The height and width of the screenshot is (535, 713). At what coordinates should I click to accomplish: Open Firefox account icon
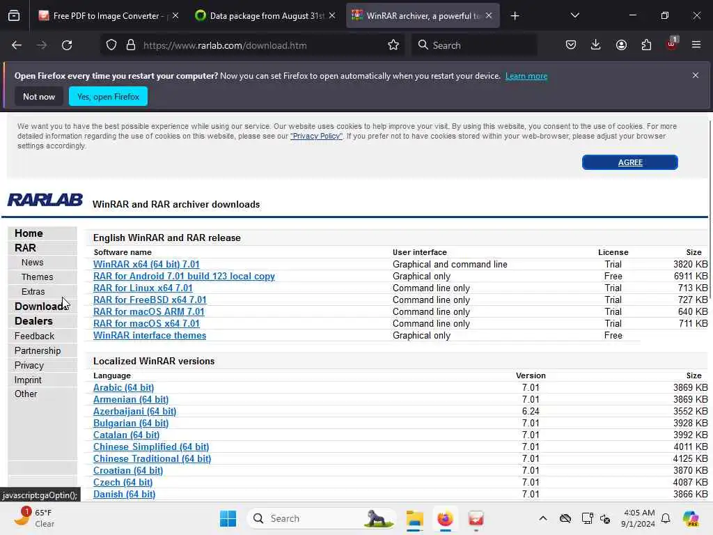coord(621,45)
